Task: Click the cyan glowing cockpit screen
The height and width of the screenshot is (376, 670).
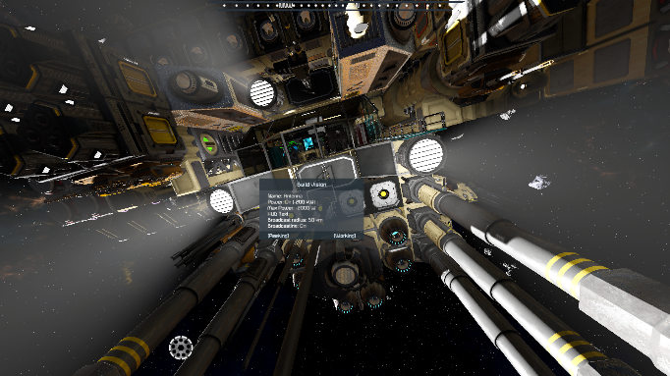Action: pyautogui.click(x=308, y=144)
